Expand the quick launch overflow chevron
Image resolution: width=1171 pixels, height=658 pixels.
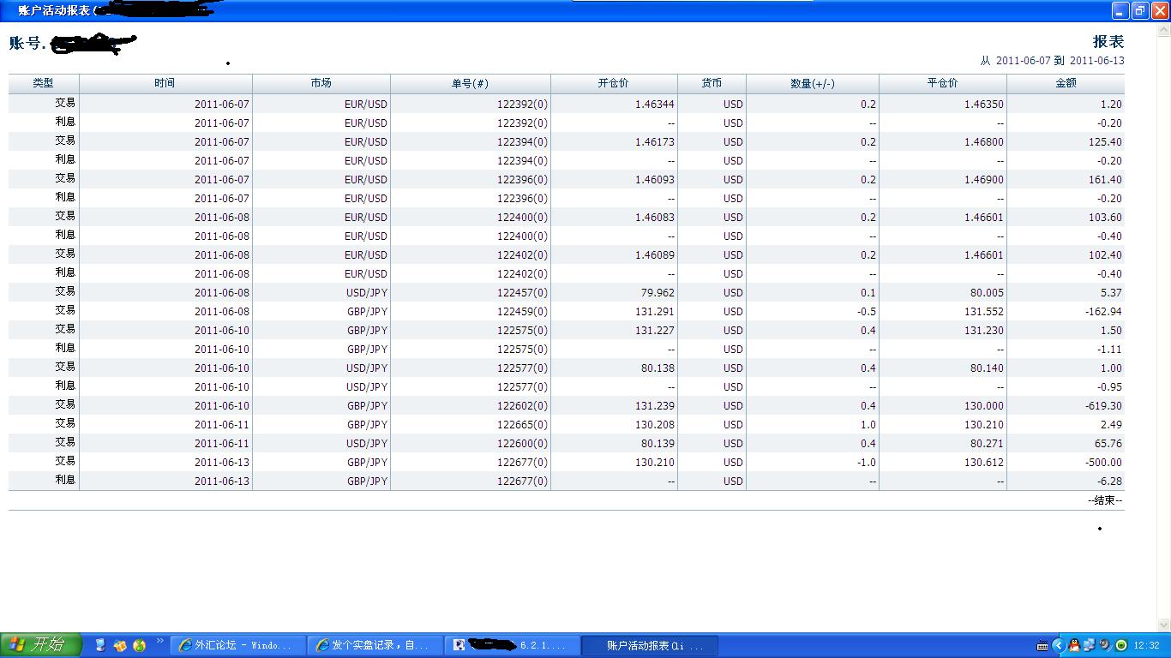tap(159, 641)
